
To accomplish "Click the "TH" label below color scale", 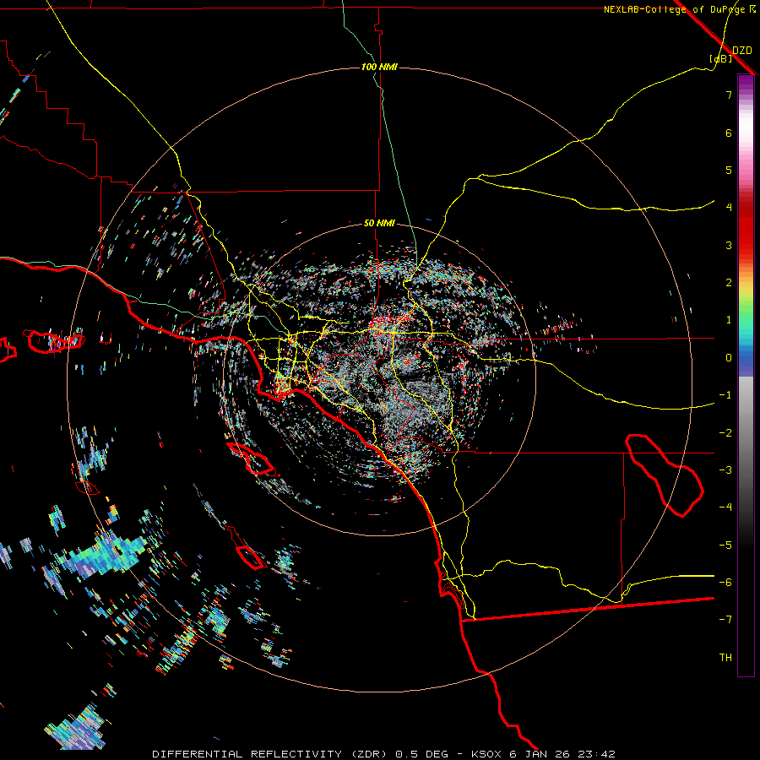I will [x=725, y=658].
